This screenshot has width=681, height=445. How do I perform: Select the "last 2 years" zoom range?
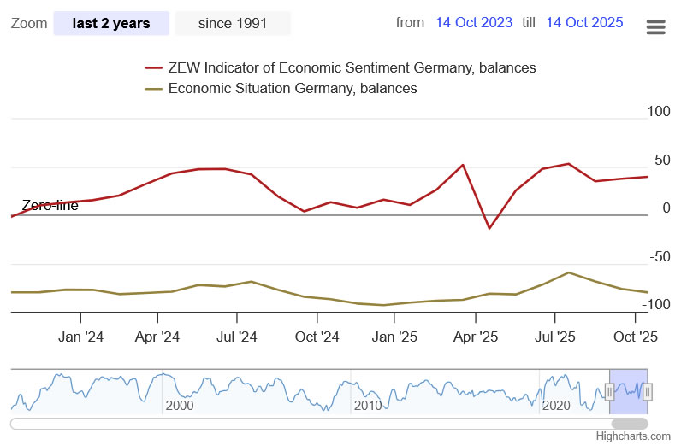coord(111,24)
